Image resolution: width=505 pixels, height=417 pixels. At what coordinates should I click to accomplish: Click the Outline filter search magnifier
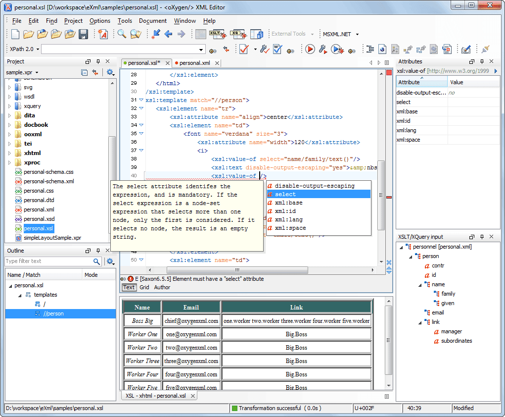coord(96,261)
